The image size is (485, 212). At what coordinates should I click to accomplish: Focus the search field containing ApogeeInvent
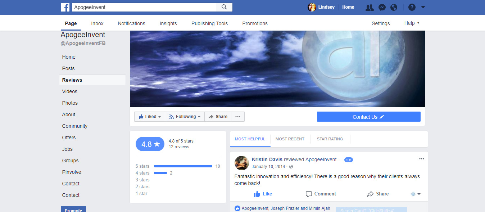click(144, 7)
